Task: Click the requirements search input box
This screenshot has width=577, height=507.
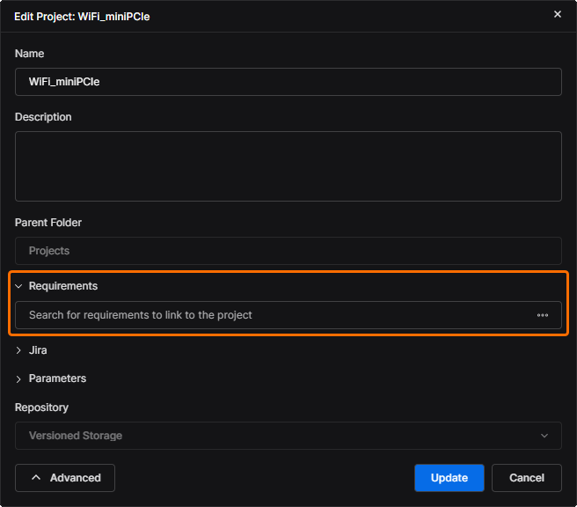Action: [273, 315]
